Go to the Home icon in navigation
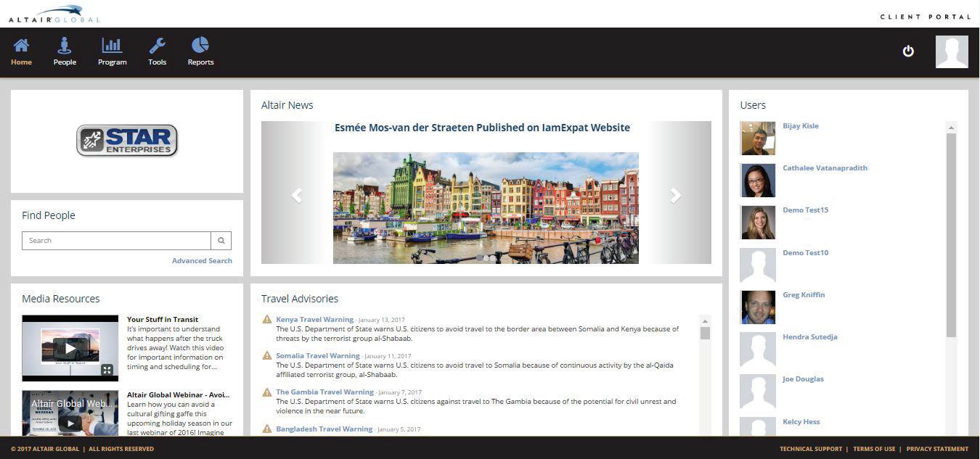This screenshot has height=459, width=980. [x=21, y=45]
